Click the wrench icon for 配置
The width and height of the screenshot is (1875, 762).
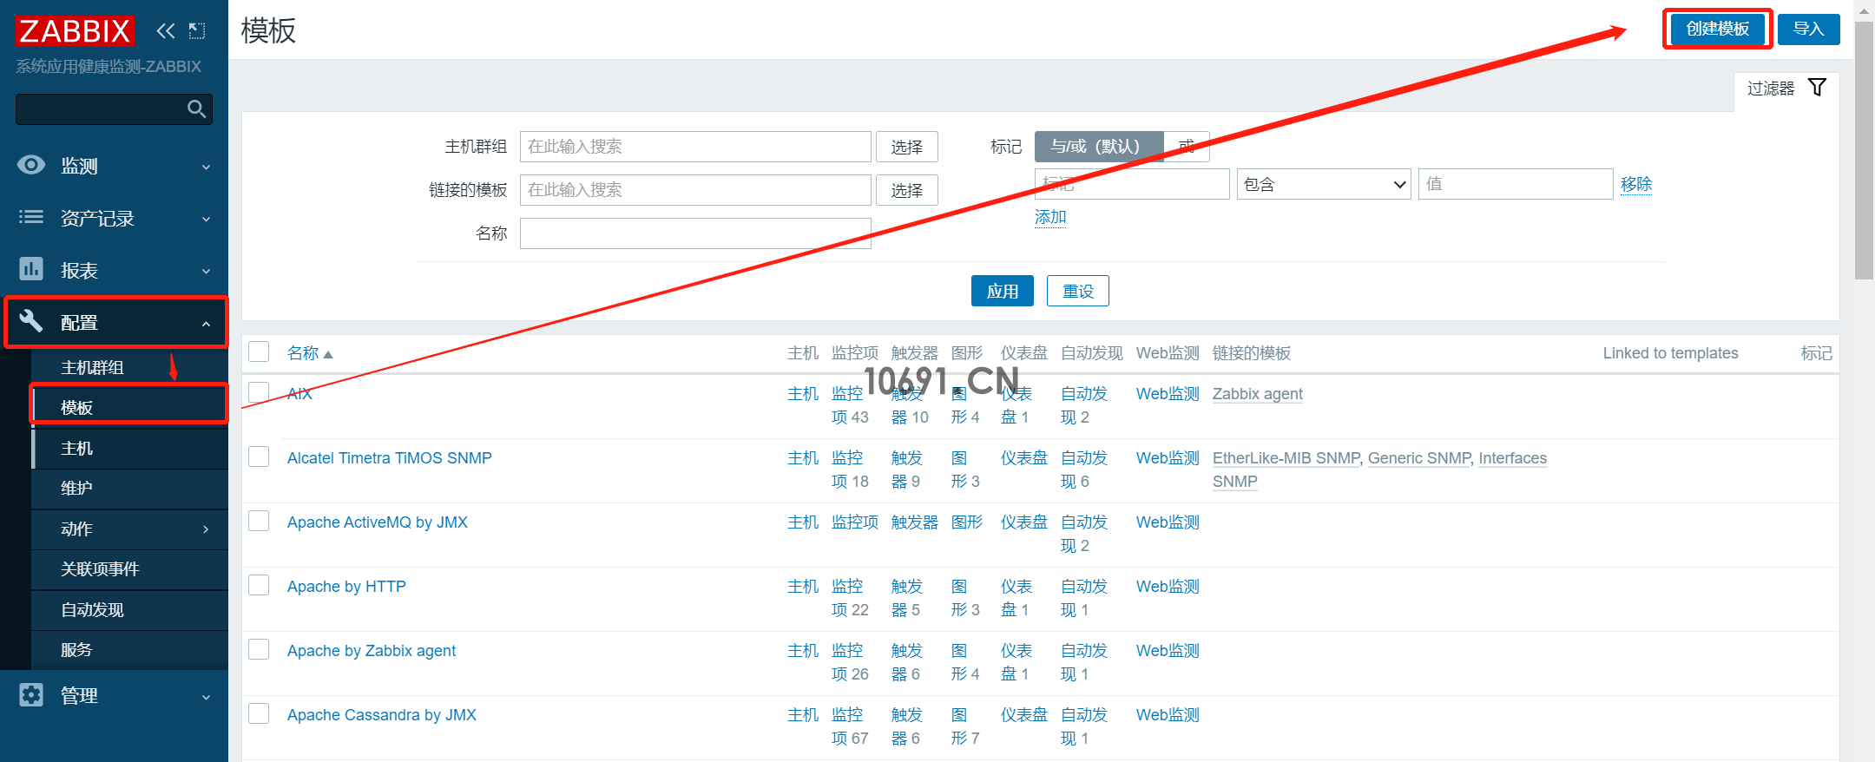click(x=31, y=321)
